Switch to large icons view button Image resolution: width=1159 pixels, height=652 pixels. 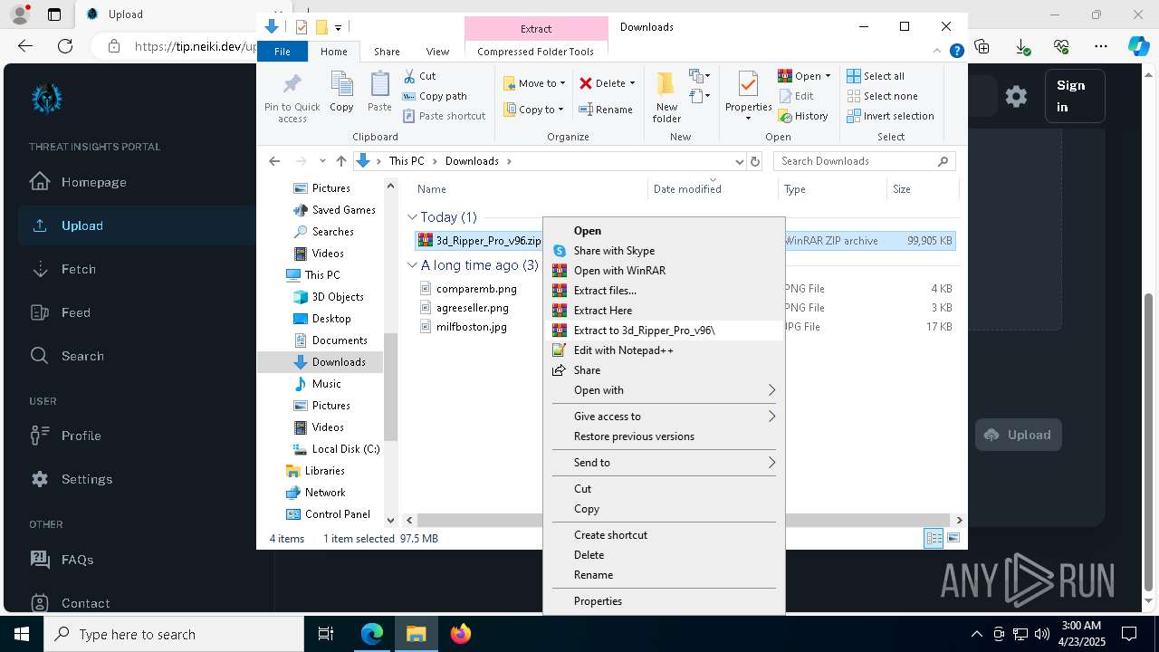click(953, 539)
